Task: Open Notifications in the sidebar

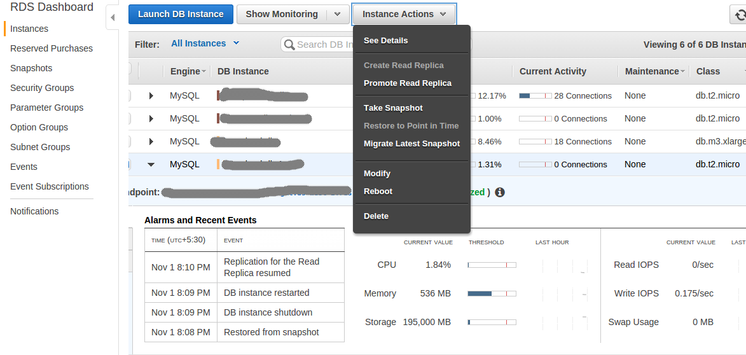Action: click(x=34, y=211)
